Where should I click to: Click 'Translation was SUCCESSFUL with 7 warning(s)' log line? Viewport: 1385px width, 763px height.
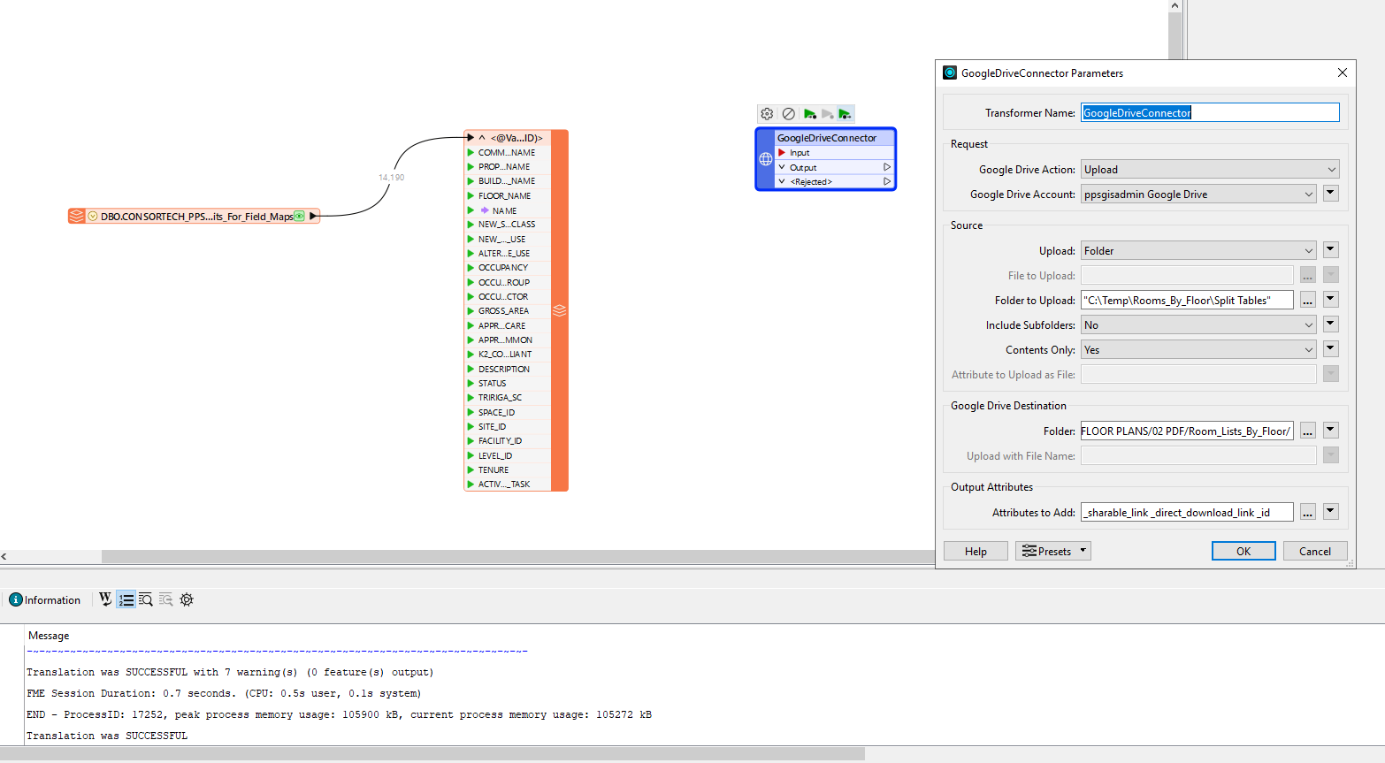coord(230,672)
